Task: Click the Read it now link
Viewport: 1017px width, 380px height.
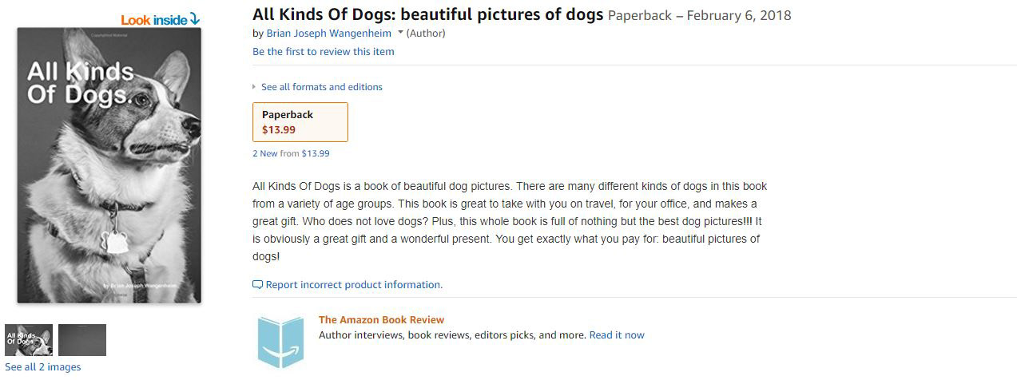Action: 616,335
